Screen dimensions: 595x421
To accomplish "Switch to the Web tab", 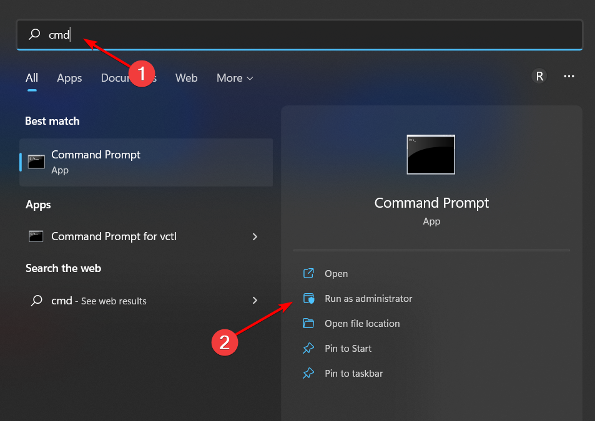I will point(186,77).
